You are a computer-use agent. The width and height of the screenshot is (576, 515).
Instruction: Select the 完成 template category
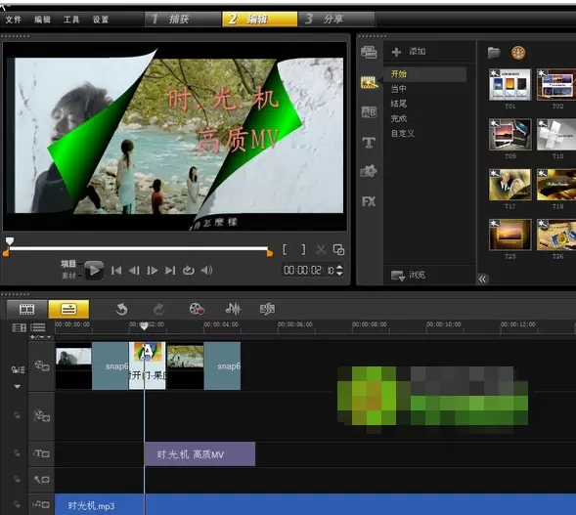(x=399, y=118)
